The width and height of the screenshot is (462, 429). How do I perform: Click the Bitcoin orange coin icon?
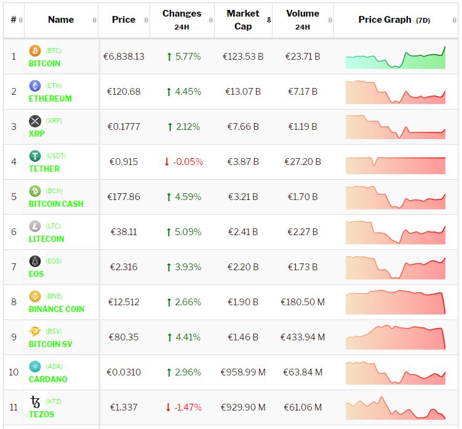pos(35,51)
